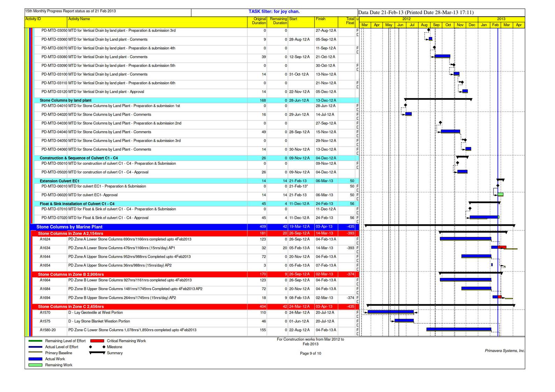Click the Start column header
Image resolution: width=555 pixels, height=392 pixels.
tap(301, 22)
